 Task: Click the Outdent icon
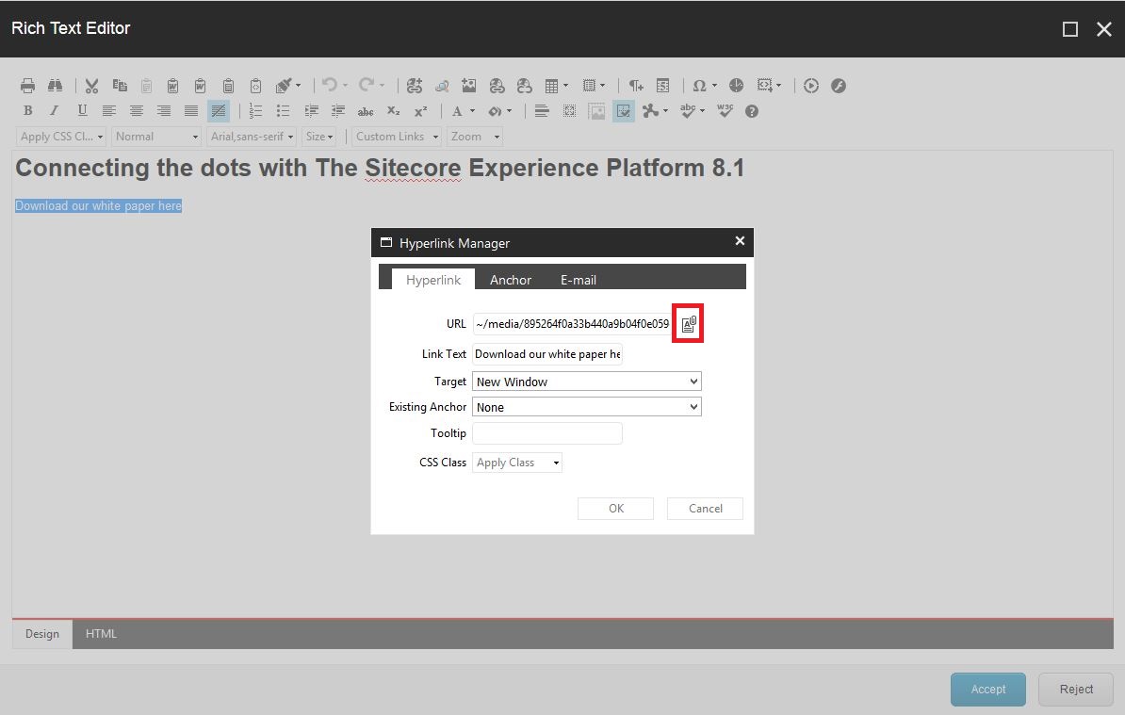click(338, 110)
